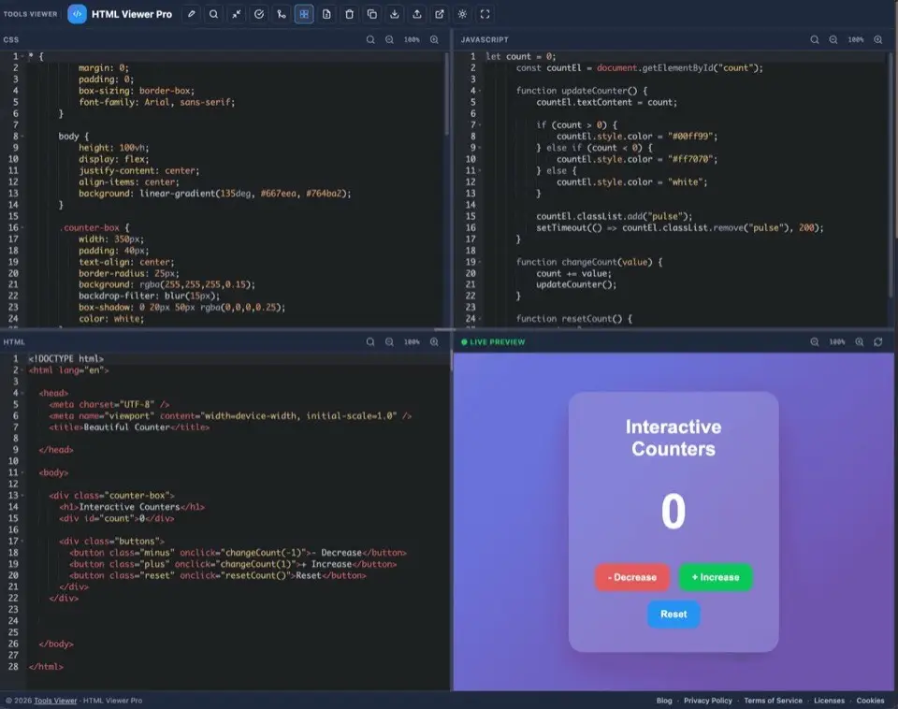
Task: Open search in the CSS panel
Action: (370, 39)
